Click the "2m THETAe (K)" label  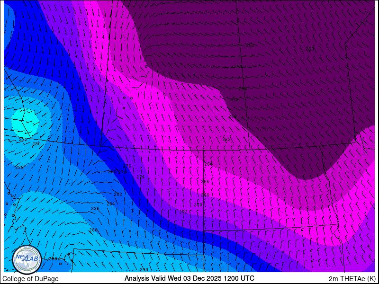(352, 279)
